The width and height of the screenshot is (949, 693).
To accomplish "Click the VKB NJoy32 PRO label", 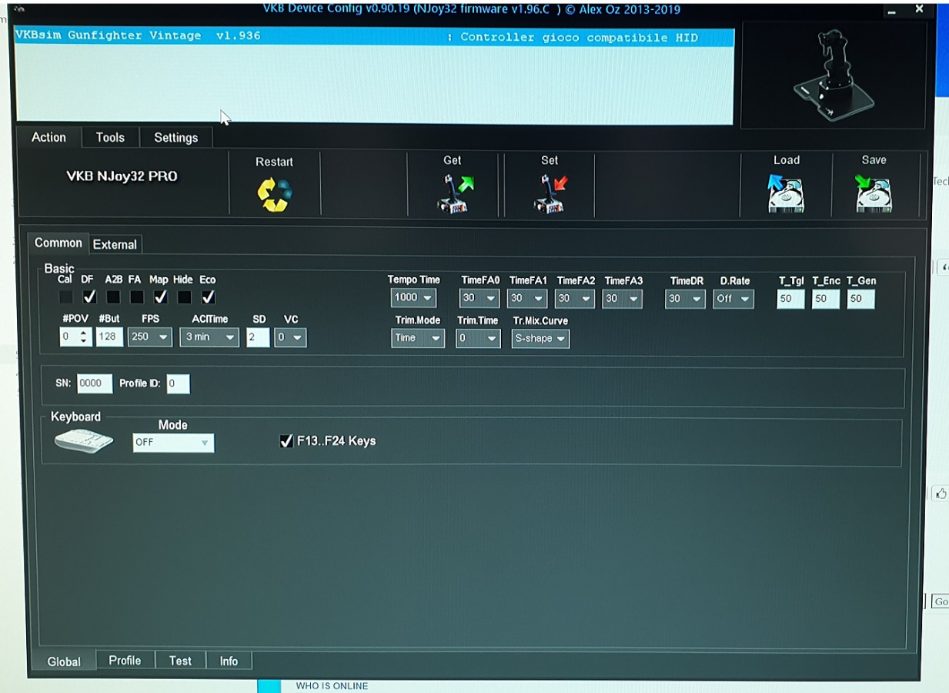I will [122, 176].
